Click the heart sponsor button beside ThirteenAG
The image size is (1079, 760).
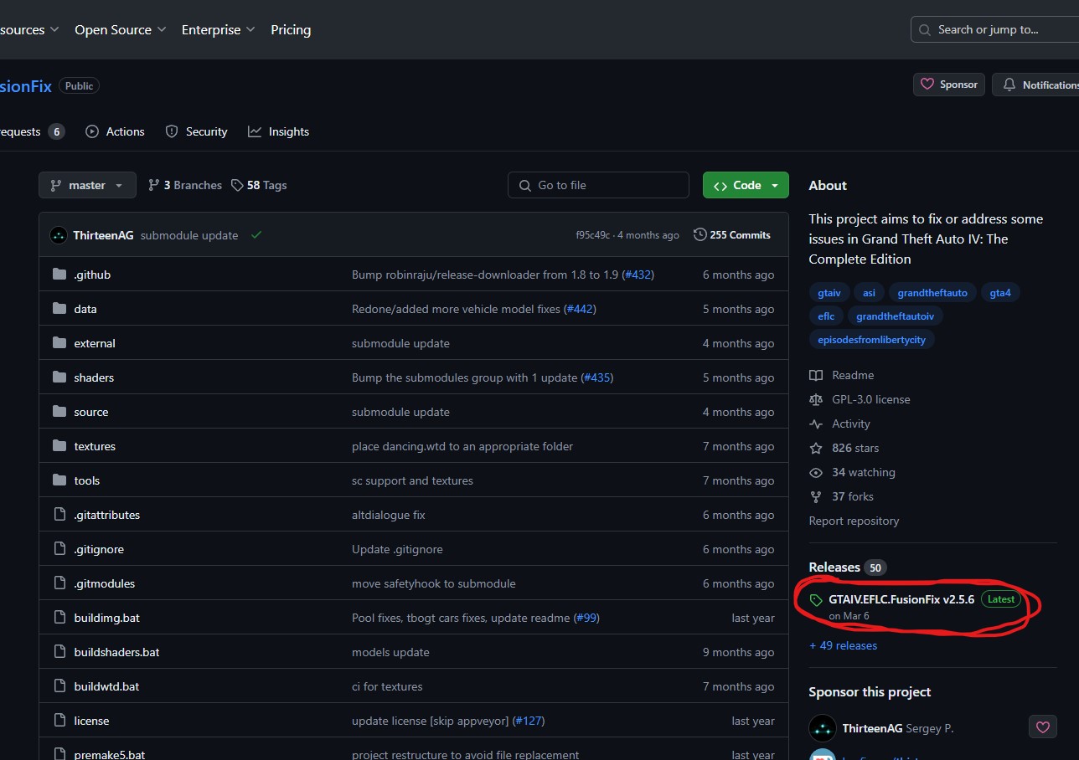1042,727
